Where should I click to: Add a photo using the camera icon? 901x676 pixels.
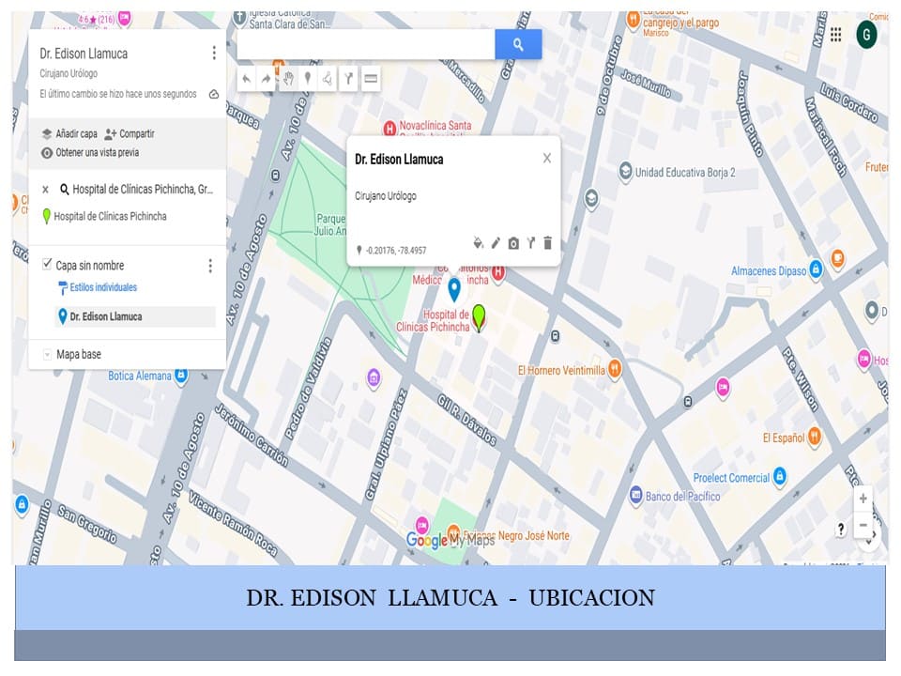512,242
